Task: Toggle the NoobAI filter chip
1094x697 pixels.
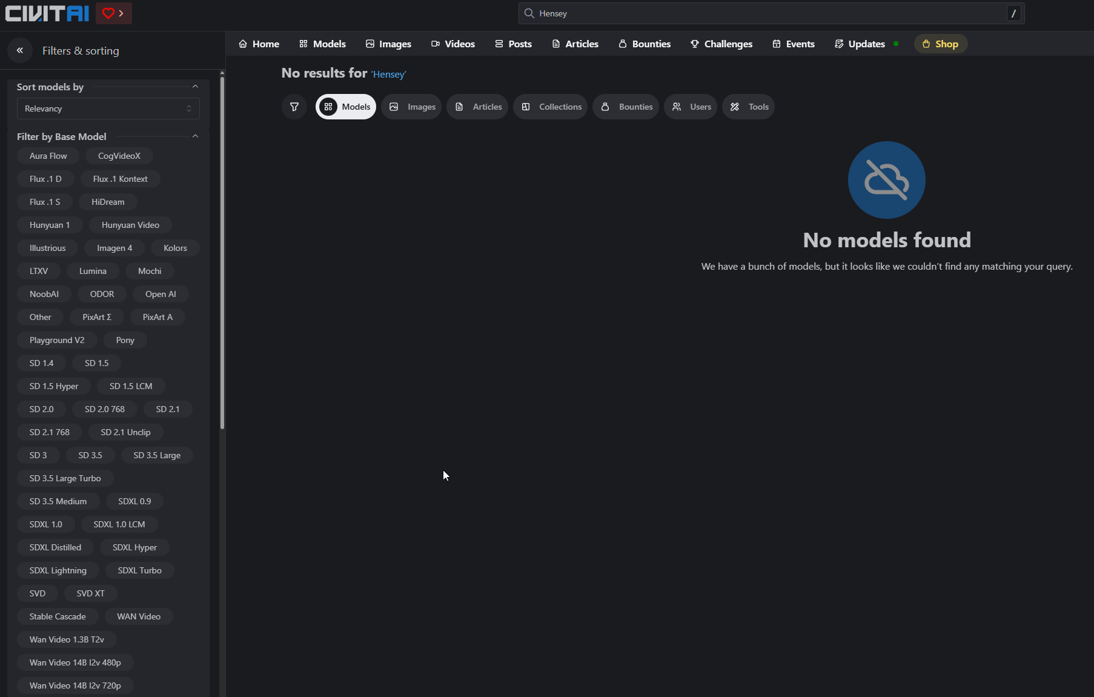Action: pyautogui.click(x=44, y=294)
